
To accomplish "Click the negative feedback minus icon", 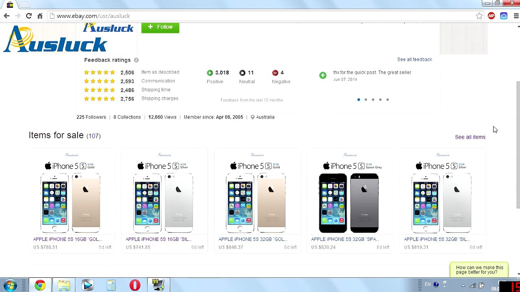I will [275, 73].
